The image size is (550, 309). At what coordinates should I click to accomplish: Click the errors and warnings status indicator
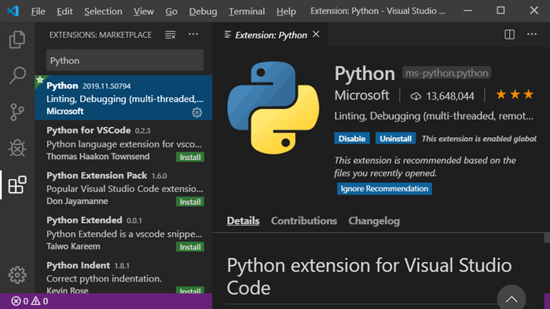click(30, 301)
